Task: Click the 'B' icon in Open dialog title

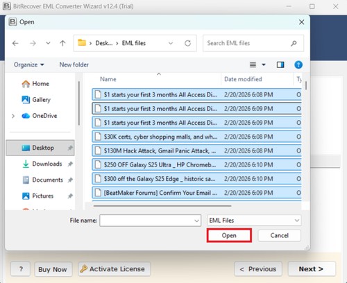Action: tap(12, 22)
